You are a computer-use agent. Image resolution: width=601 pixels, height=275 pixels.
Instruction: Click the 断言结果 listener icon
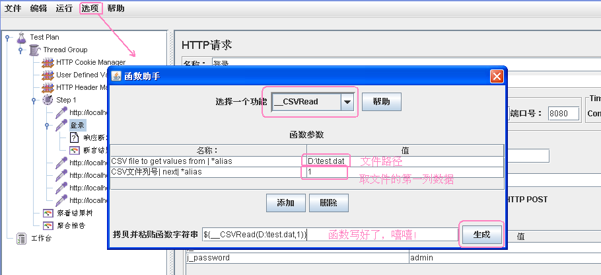[x=75, y=150]
